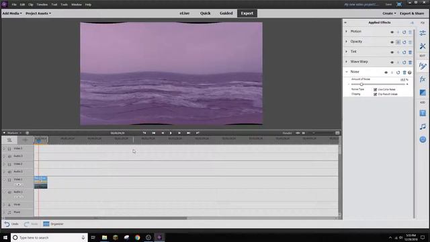Adjust the timeline zoom slider
Screen dimensions: 430x242
(x=314, y=133)
